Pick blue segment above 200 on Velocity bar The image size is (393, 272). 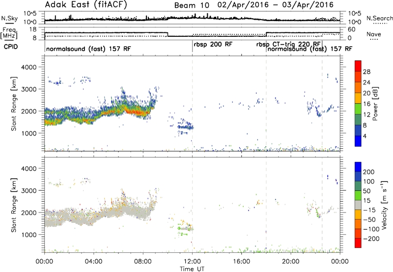(358, 167)
